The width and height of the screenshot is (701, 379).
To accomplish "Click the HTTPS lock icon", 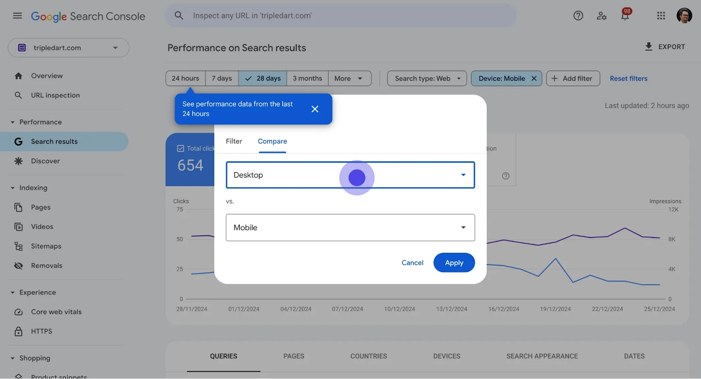I will [x=18, y=331].
